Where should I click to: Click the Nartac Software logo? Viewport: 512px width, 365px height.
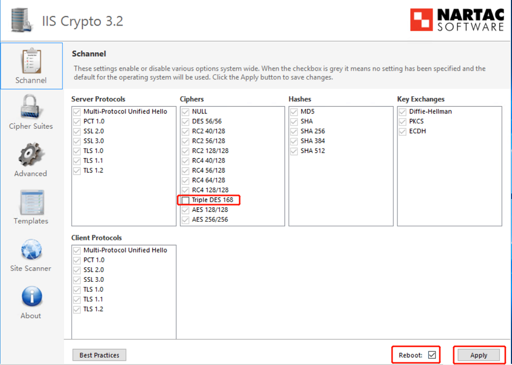point(458,20)
